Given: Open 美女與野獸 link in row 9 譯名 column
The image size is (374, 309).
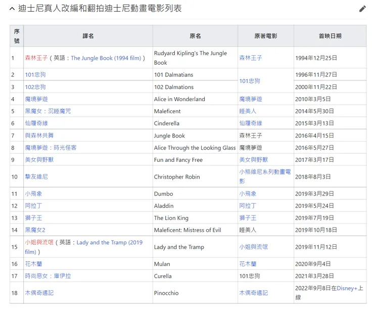Looking at the screenshot, I should 39,160.
